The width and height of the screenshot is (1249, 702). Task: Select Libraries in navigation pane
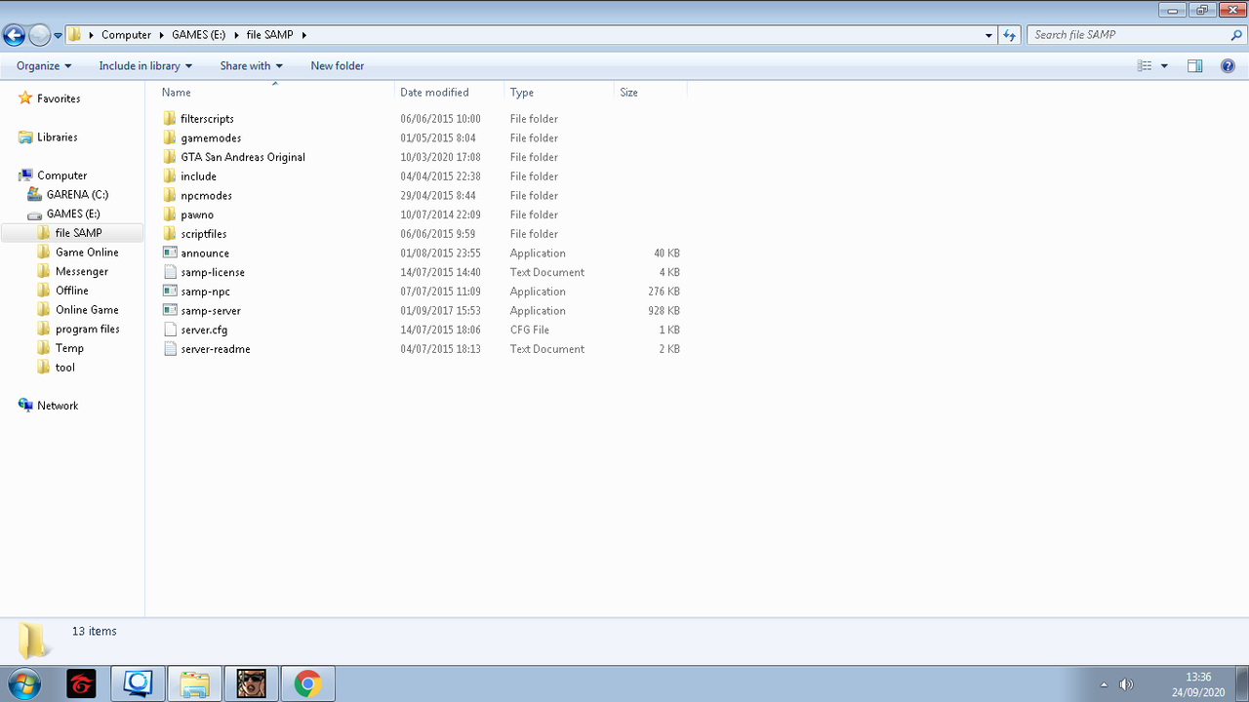(x=58, y=137)
